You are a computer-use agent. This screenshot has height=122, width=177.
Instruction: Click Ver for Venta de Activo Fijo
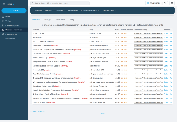[x=171, y=102]
